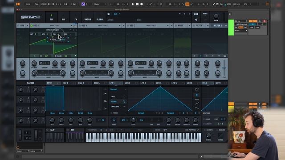Click the envelope zoom magnifier icon

click(x=106, y=101)
